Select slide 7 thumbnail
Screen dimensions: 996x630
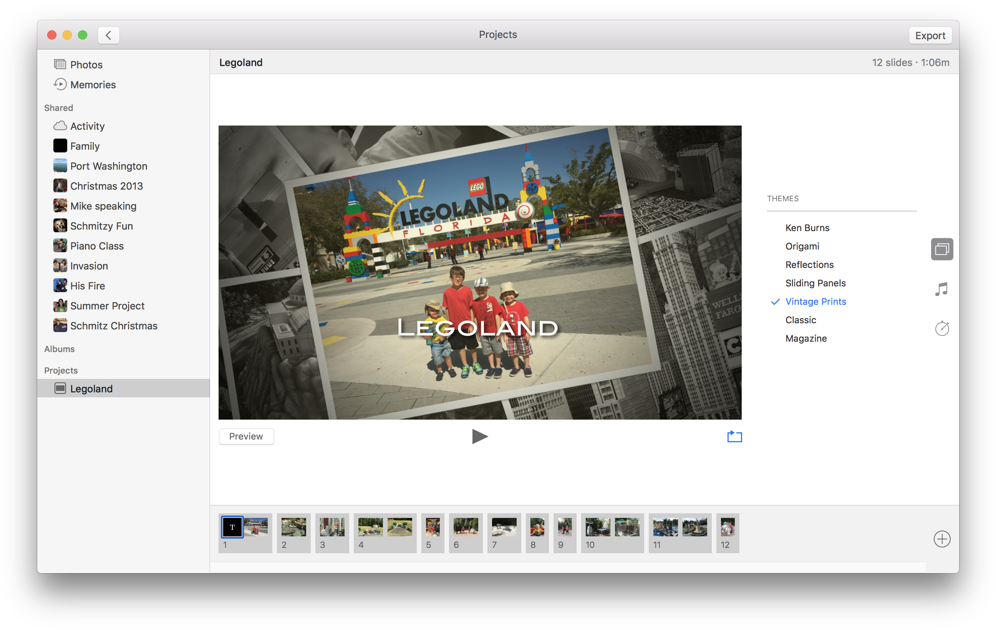click(x=504, y=527)
